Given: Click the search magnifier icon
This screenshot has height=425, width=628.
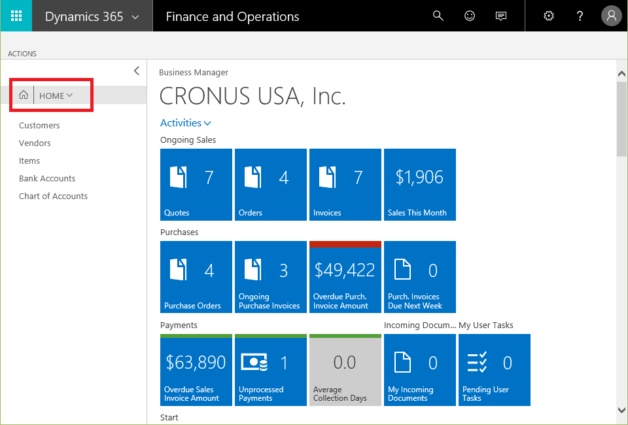Looking at the screenshot, I should 438,16.
